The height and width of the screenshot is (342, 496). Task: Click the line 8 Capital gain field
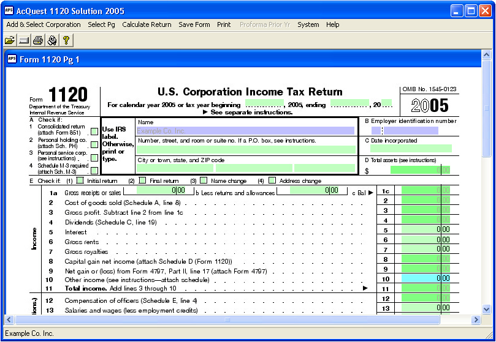[x=425, y=259]
